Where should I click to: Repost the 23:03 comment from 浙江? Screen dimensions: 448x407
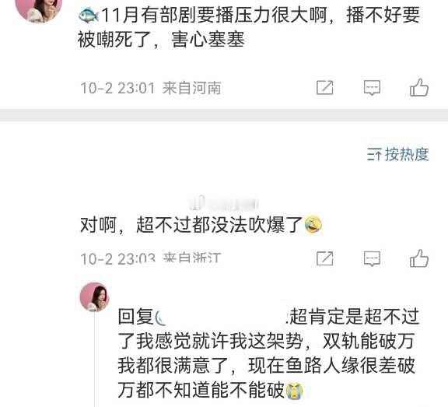[x=325, y=258]
